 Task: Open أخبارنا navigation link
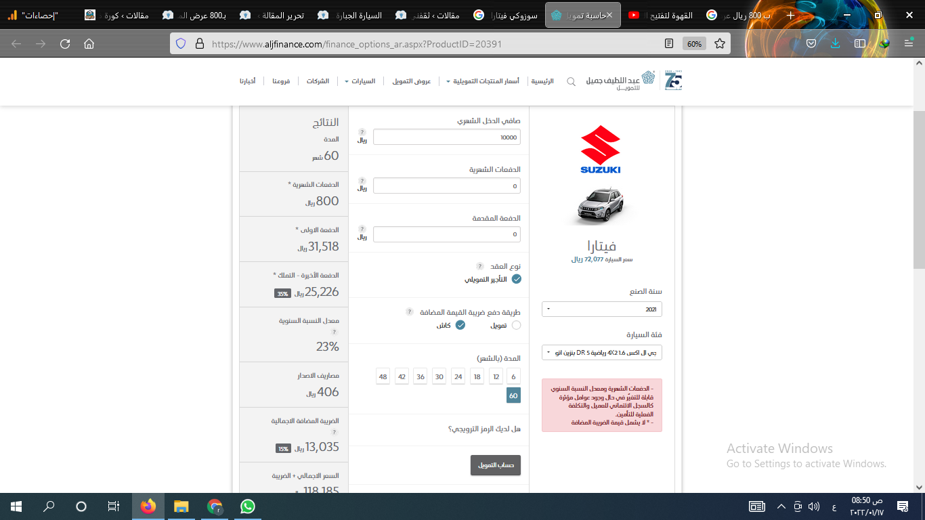pyautogui.click(x=247, y=81)
